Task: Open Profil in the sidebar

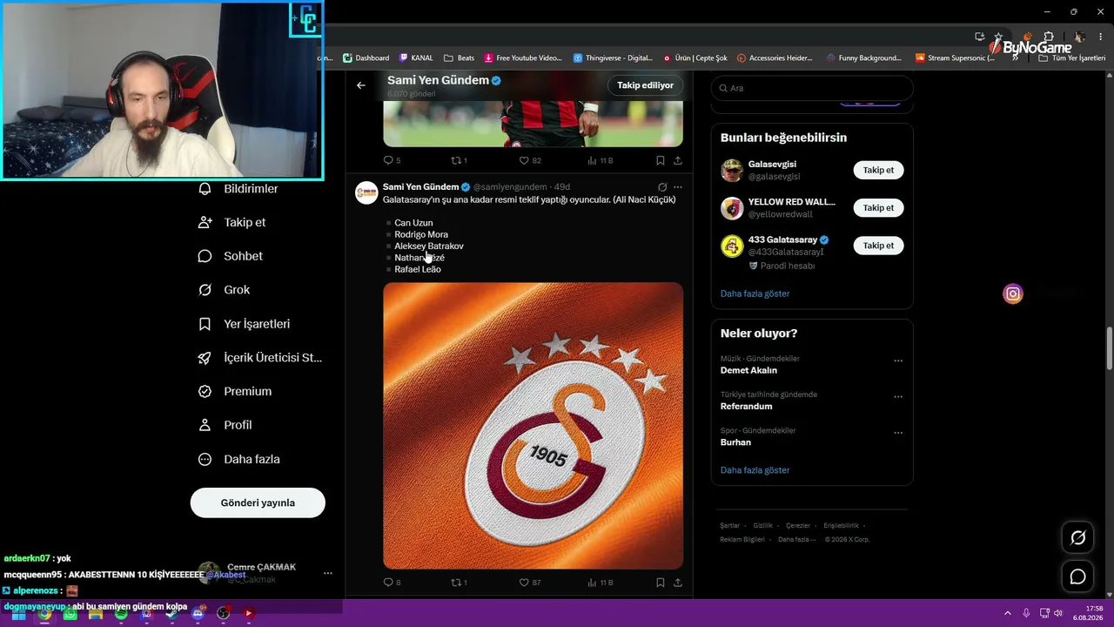Action: [x=225, y=425]
